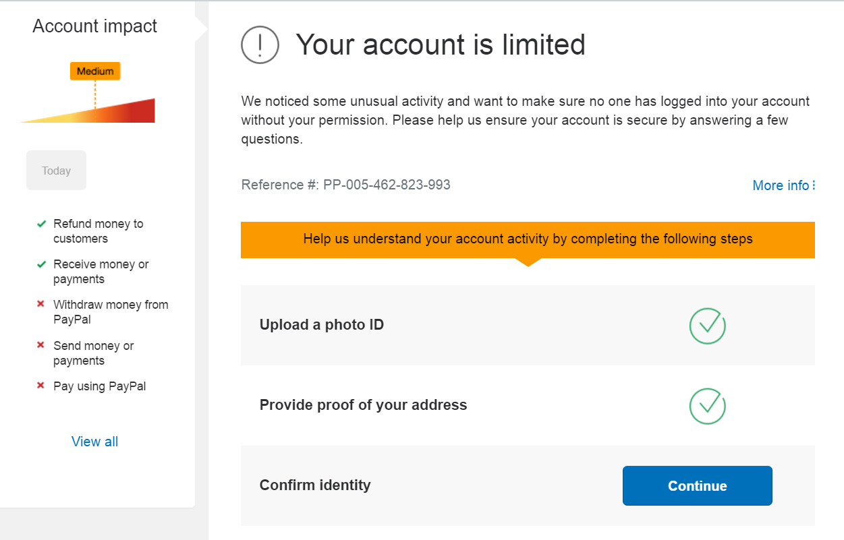This screenshot has height=540, width=844.
Task: Click the Medium impact level label
Action: click(x=95, y=71)
